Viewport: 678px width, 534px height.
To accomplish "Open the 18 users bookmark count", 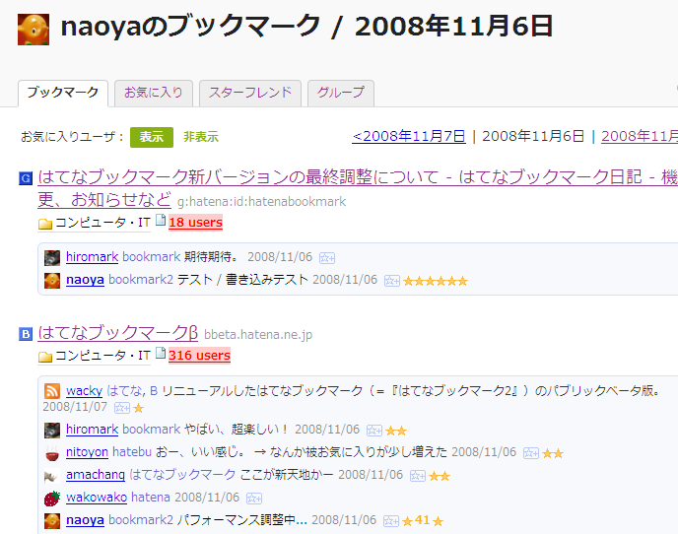I will 195,223.
